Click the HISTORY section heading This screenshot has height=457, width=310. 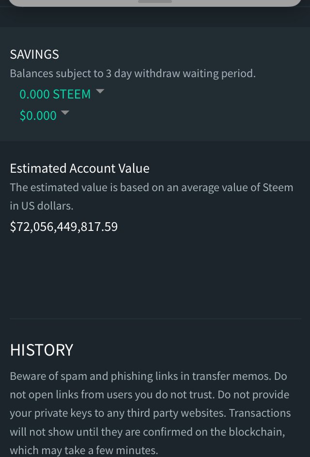click(x=42, y=350)
